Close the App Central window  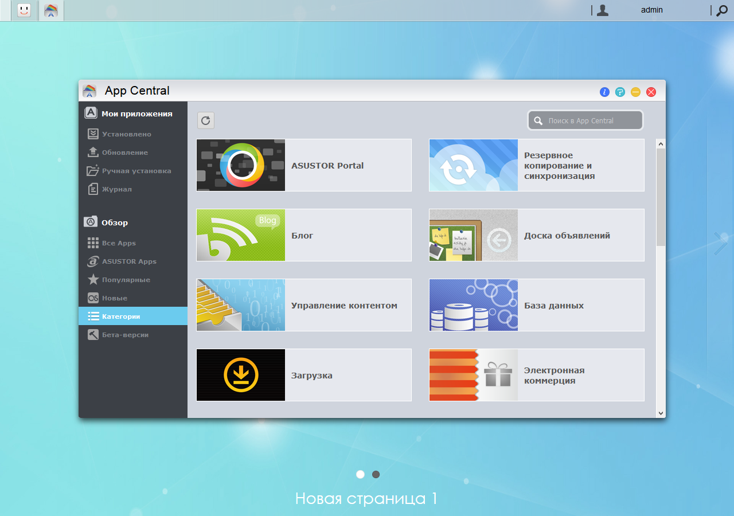pos(651,92)
